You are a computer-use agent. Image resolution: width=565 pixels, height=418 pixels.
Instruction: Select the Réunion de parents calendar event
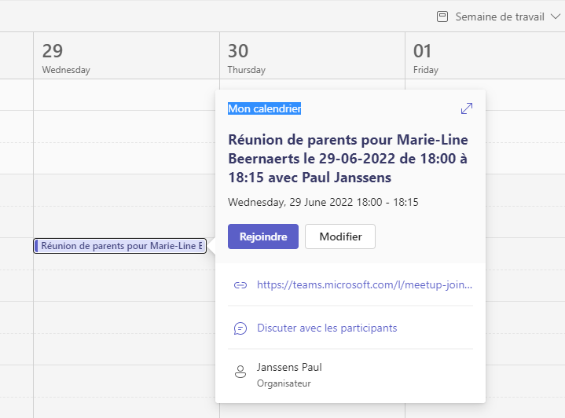coord(120,246)
